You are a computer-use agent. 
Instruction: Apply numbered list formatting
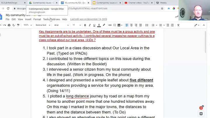[153, 25]
